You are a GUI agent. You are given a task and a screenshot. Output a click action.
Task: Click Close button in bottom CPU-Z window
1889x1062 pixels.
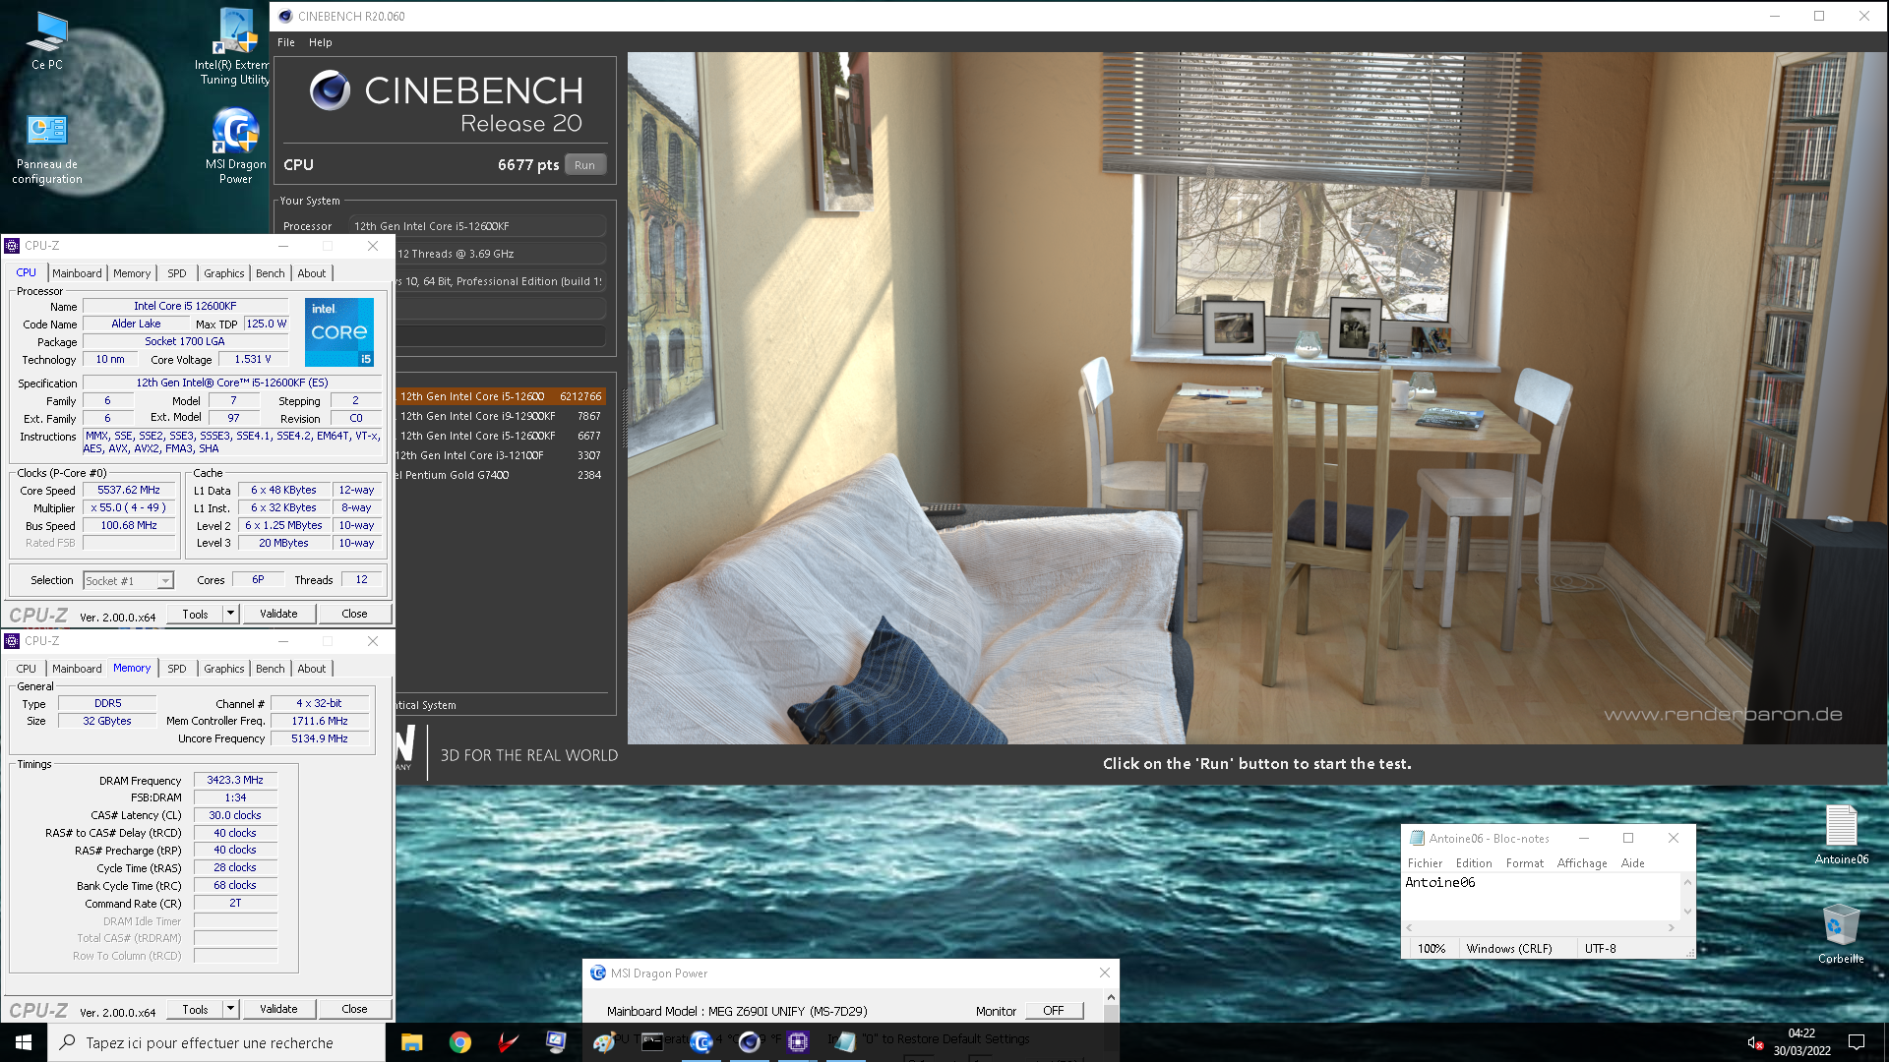pyautogui.click(x=354, y=1009)
